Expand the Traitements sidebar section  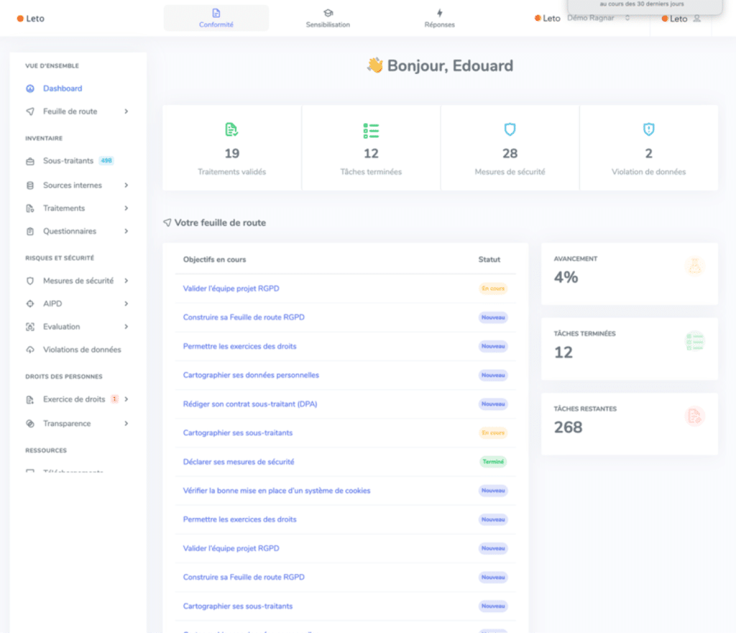(126, 209)
